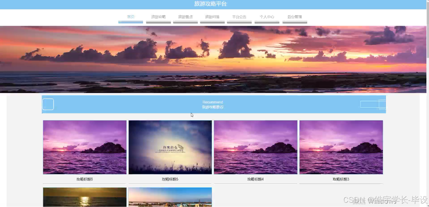Go to the 后台管理 tab
This screenshot has height=207, width=429.
point(295,17)
